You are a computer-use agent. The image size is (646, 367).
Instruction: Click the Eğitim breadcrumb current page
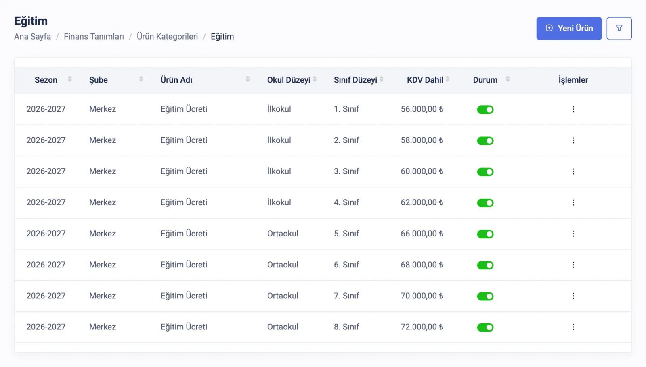[x=222, y=37]
